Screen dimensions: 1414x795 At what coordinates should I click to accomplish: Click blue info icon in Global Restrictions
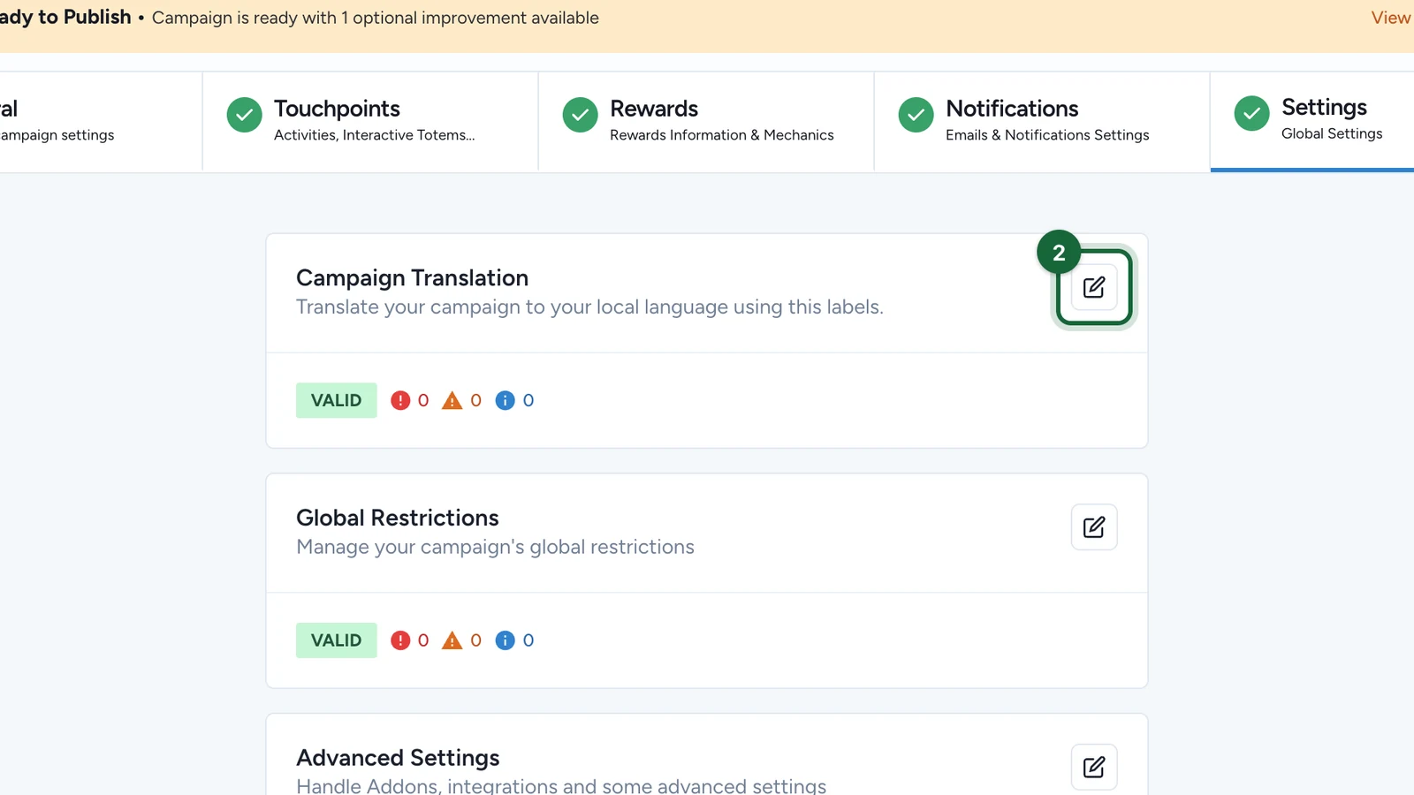[506, 640]
